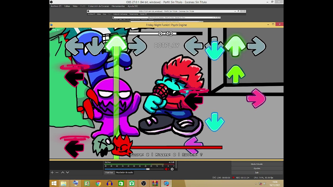The image size is (333, 187).
Task: Switch to Friday Night Funkin' taskbar icon
Action: click(166, 183)
